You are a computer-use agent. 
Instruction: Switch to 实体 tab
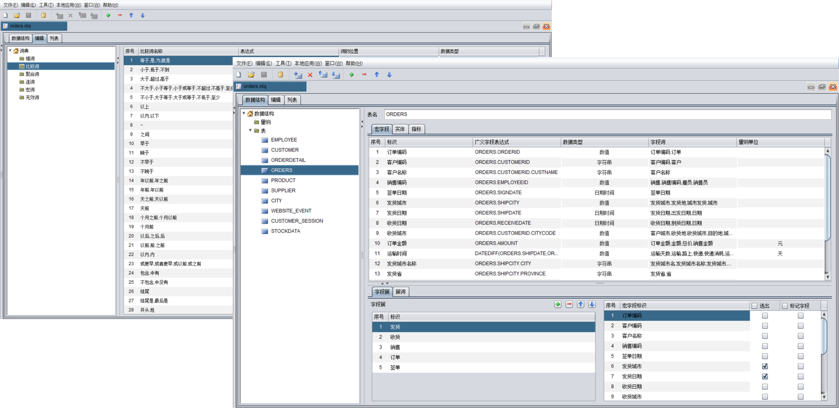pos(400,129)
